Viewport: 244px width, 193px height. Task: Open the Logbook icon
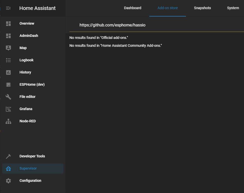coord(8,60)
